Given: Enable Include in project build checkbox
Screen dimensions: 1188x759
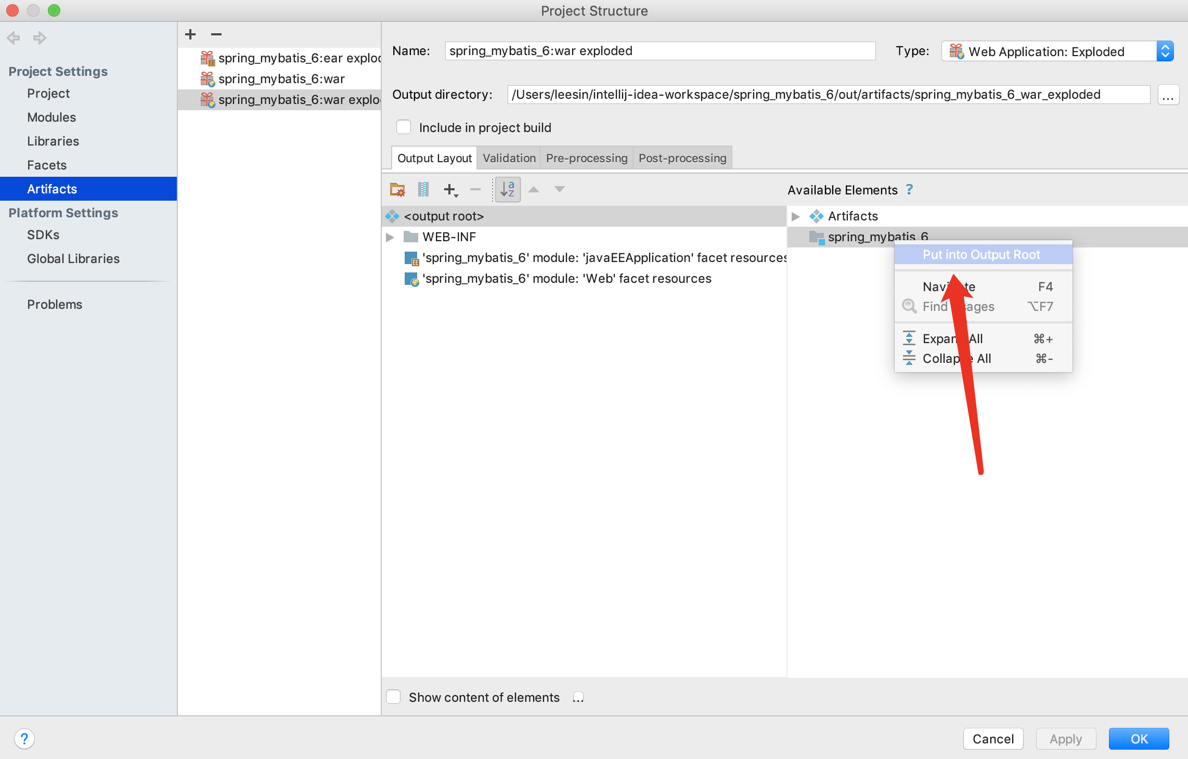Looking at the screenshot, I should [404, 127].
